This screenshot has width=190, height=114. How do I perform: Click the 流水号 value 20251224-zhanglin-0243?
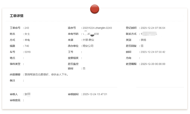coord(97,28)
